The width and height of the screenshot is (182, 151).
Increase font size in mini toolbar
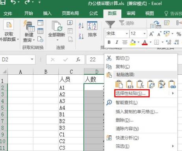pyautogui.click(x=151, y=34)
